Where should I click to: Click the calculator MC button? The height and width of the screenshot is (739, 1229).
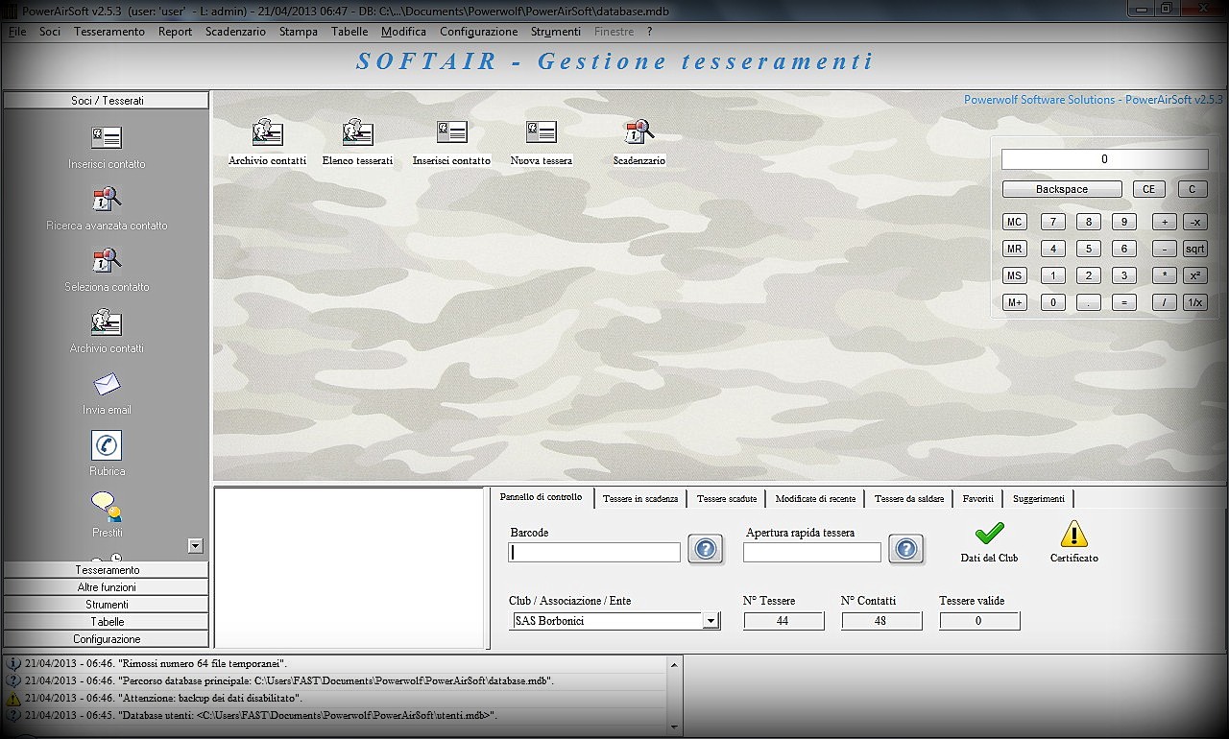click(1015, 222)
